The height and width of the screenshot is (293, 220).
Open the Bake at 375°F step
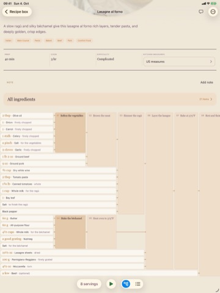point(186,190)
